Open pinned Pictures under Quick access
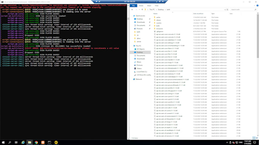Viewport: 259px width, 145px height. pos(139,28)
